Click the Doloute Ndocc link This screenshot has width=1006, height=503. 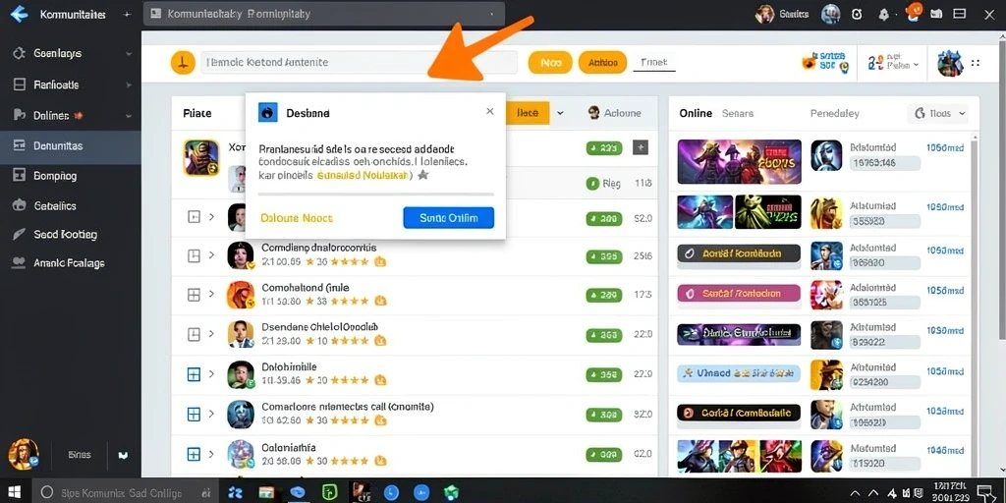[x=297, y=218]
